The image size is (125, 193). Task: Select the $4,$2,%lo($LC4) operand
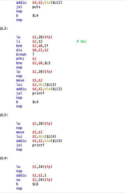tap(47, 141)
